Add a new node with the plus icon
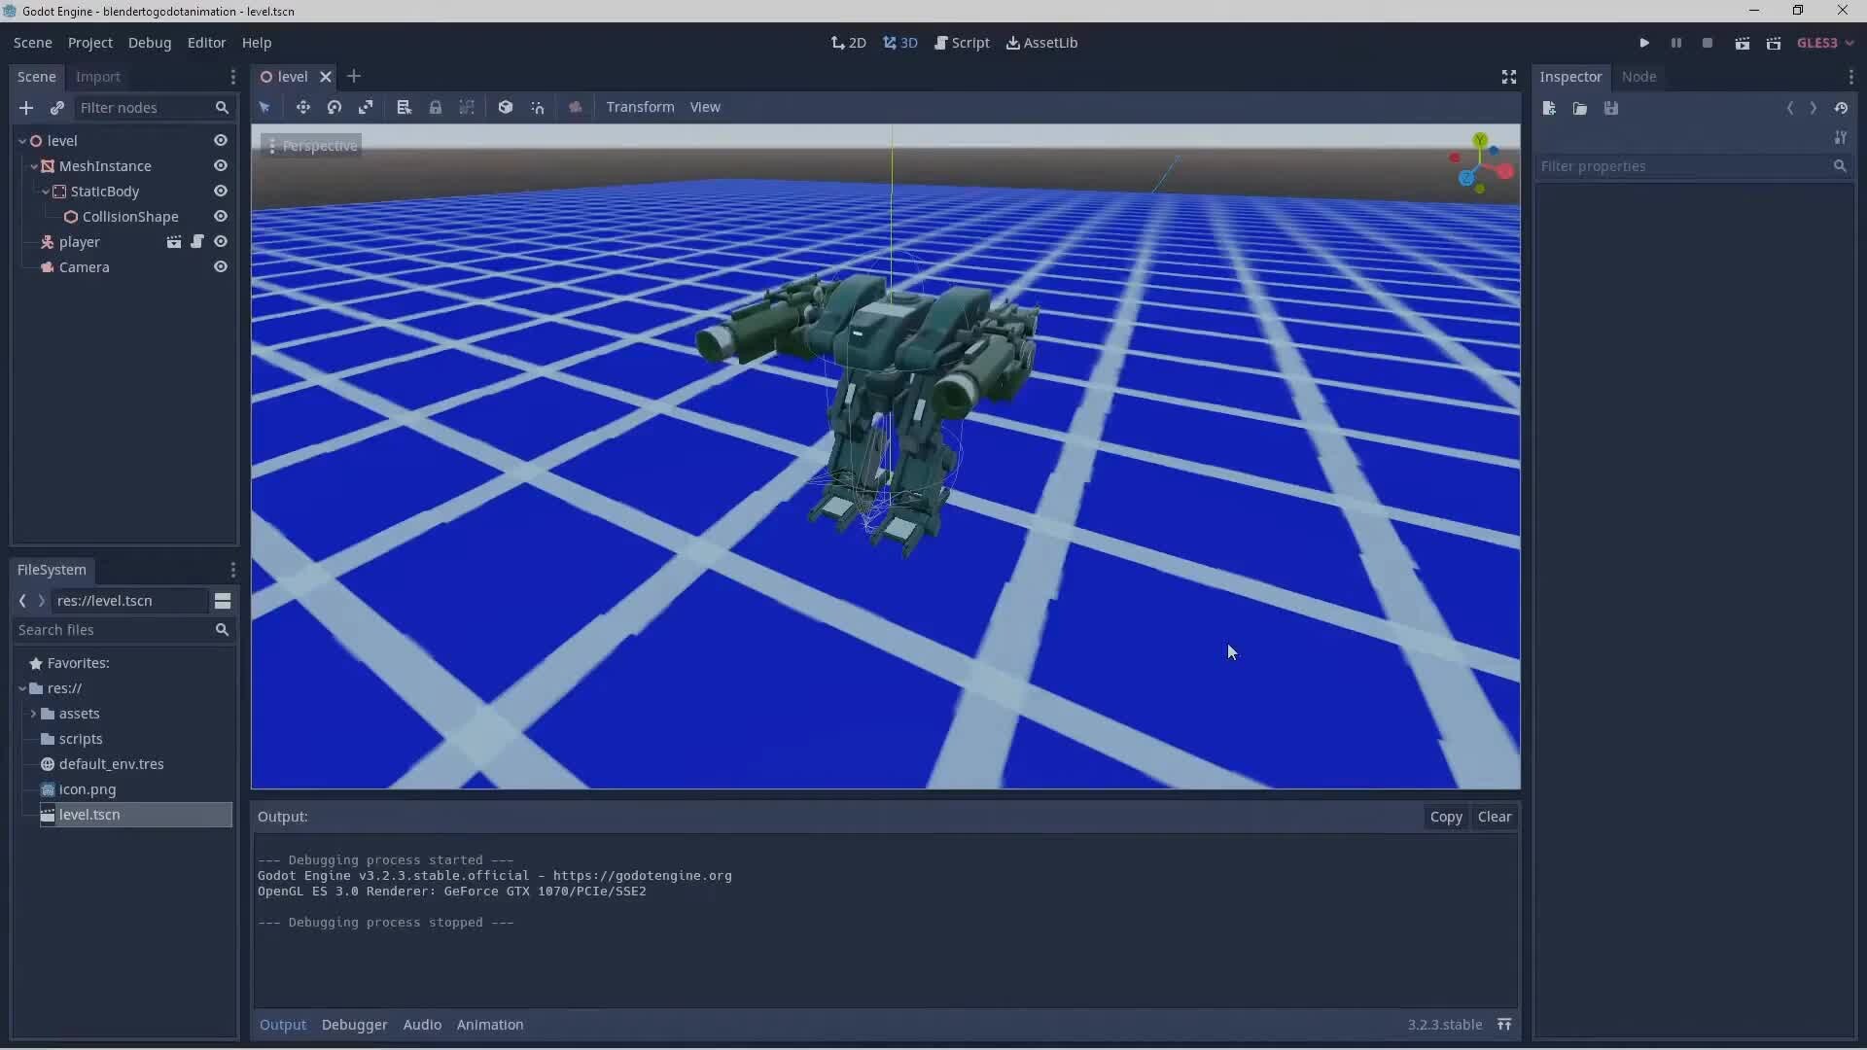 coord(26,108)
